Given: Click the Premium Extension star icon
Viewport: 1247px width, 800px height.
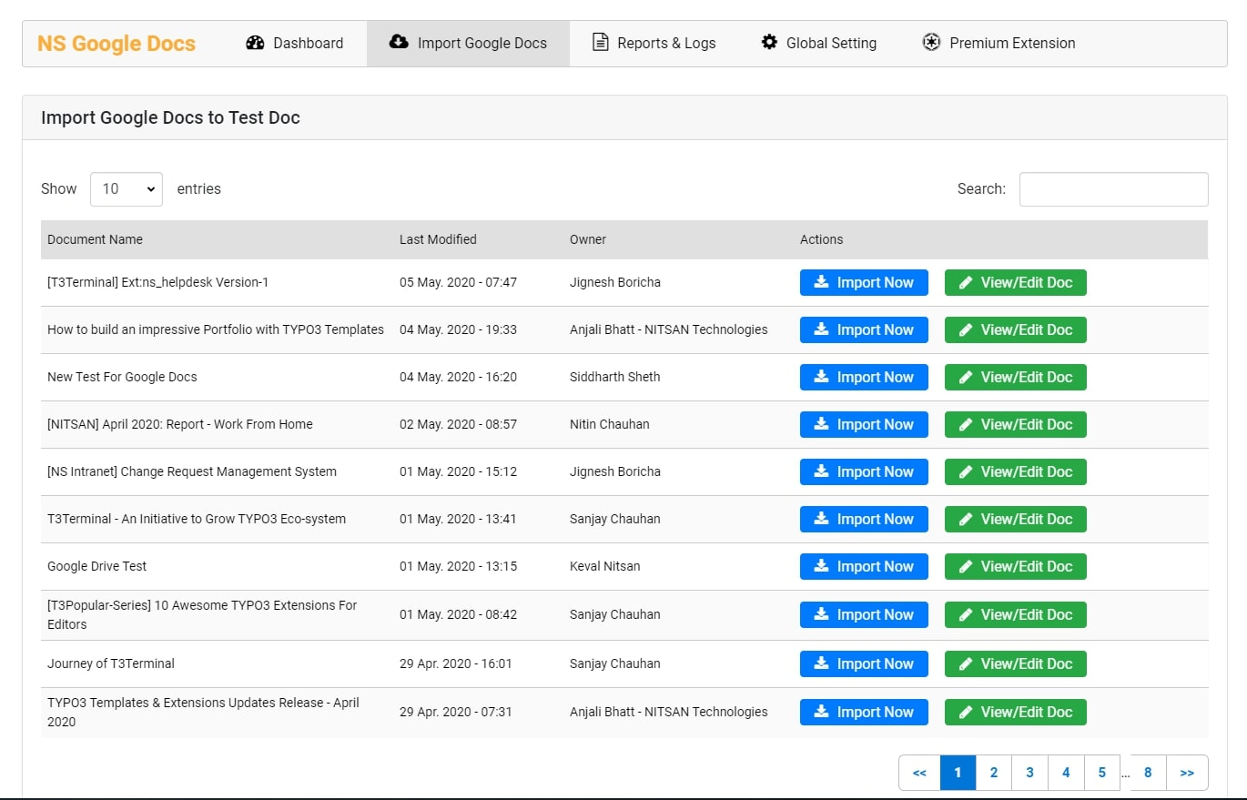Looking at the screenshot, I should click(930, 42).
